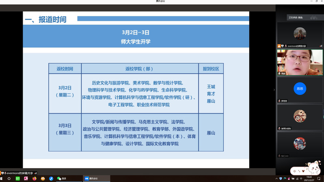Open the green app pinned on the taskbar
The height and width of the screenshot is (182, 324).
coord(17,178)
